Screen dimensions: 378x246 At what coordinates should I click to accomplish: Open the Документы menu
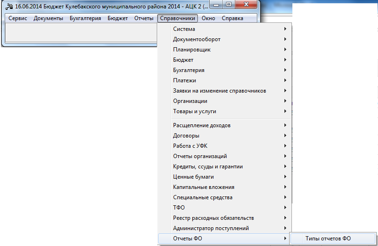(x=48, y=18)
